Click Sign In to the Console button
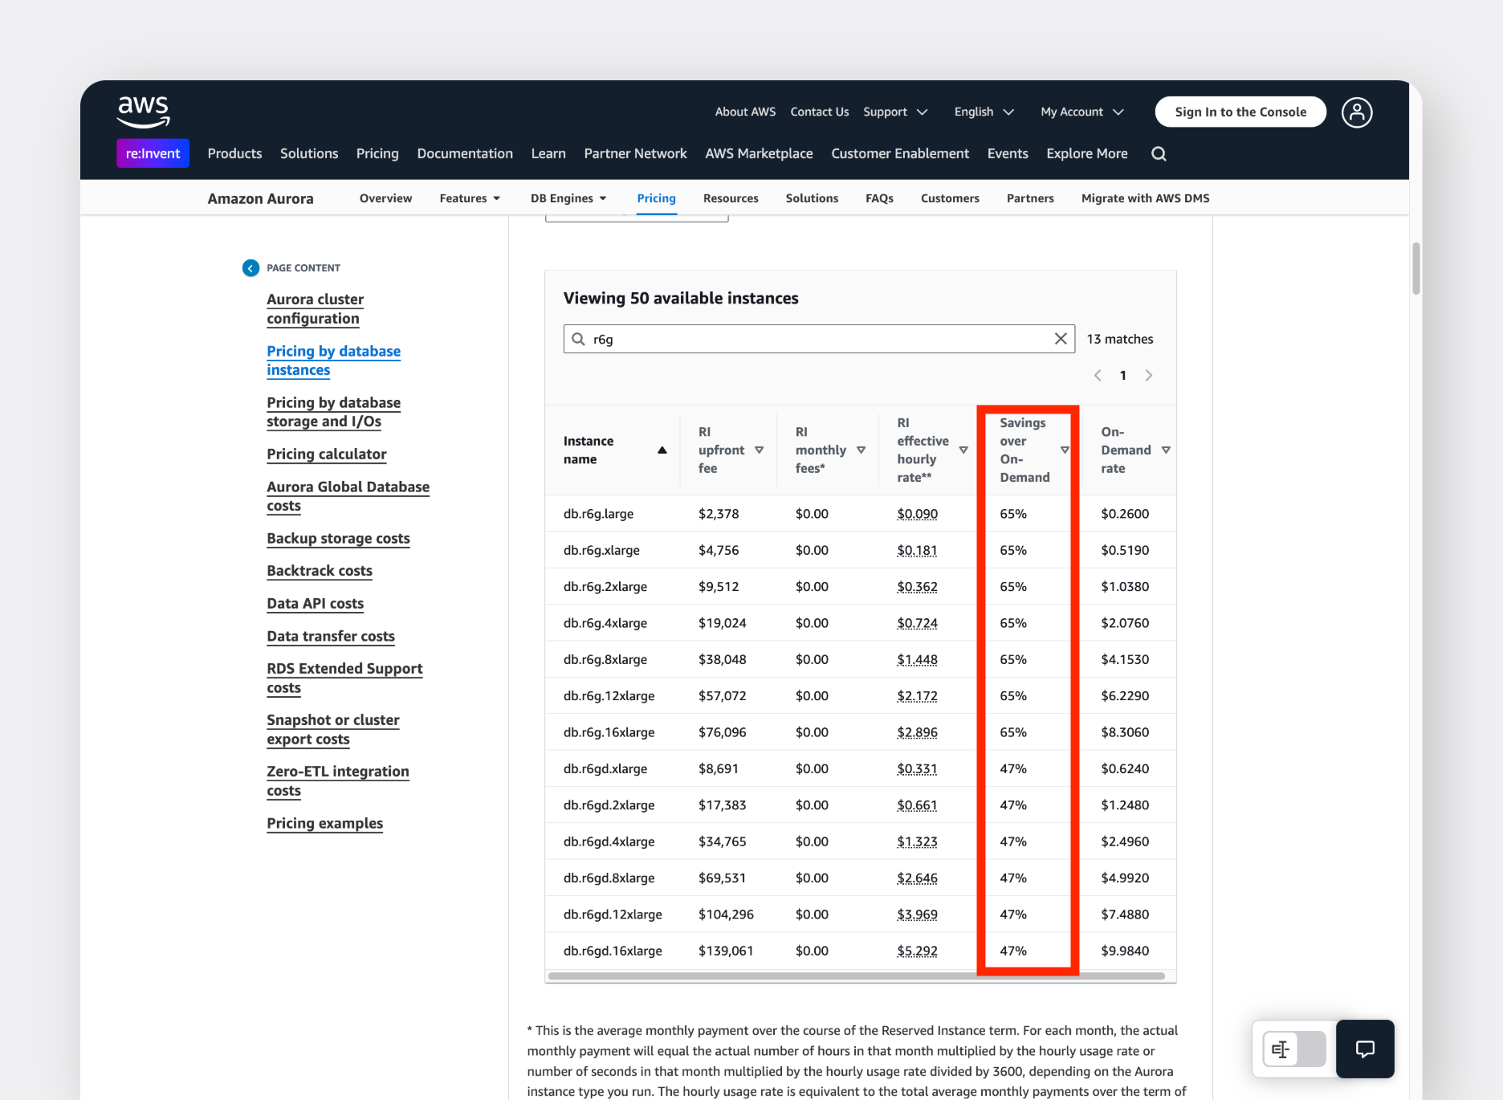The image size is (1503, 1100). click(1240, 112)
